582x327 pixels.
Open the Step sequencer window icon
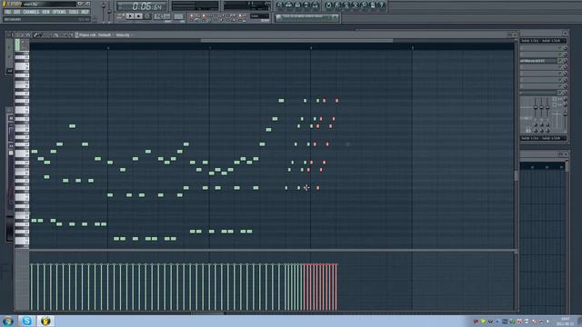[289, 5]
